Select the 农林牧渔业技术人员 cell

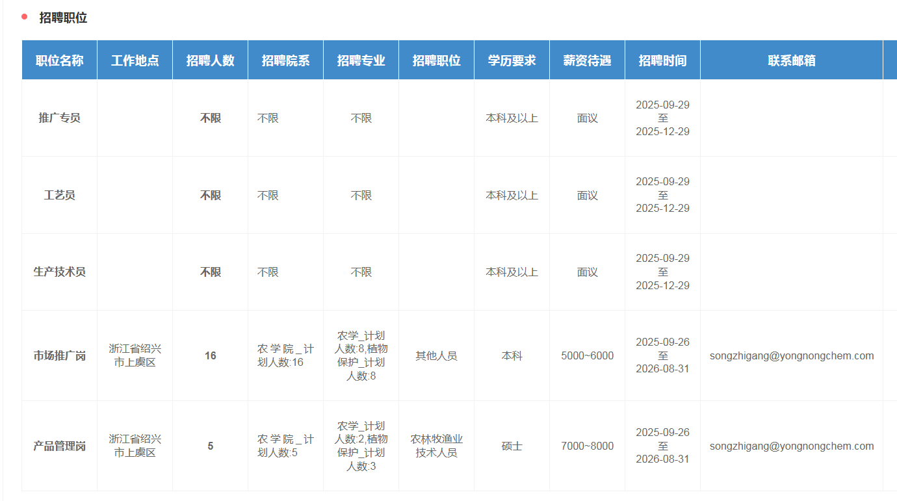point(436,446)
